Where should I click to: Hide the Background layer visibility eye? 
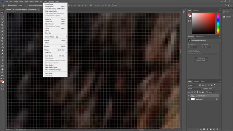(x=189, y=99)
